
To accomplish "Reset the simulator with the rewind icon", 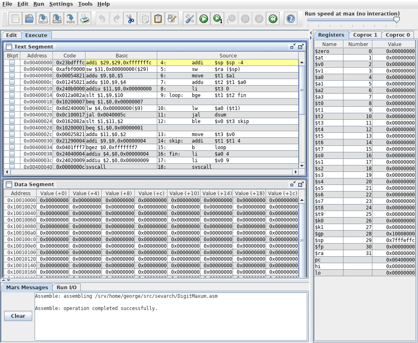I will tap(273, 19).
